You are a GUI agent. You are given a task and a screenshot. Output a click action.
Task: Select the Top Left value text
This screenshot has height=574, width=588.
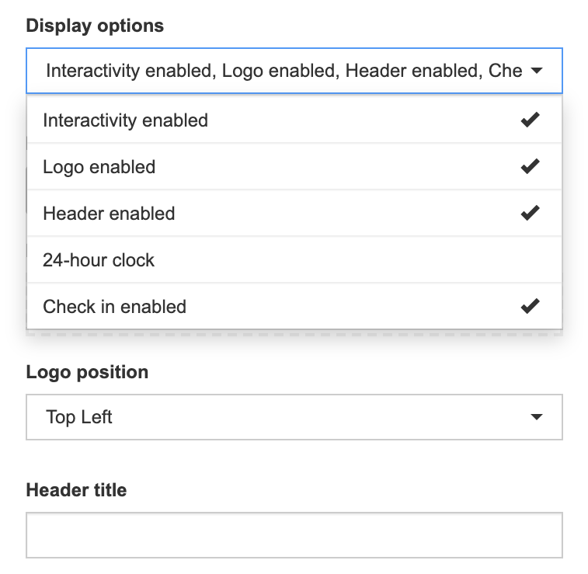pyautogui.click(x=78, y=417)
